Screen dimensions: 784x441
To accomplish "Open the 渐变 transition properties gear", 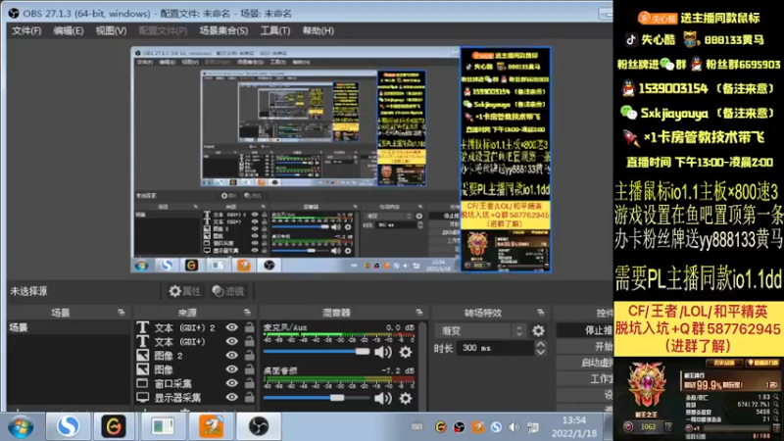I will click(538, 330).
